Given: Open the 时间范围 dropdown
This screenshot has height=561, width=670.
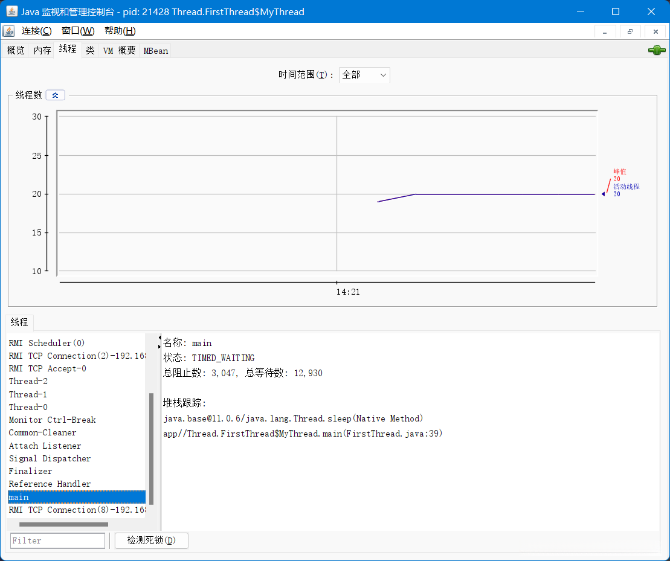Looking at the screenshot, I should pos(364,75).
